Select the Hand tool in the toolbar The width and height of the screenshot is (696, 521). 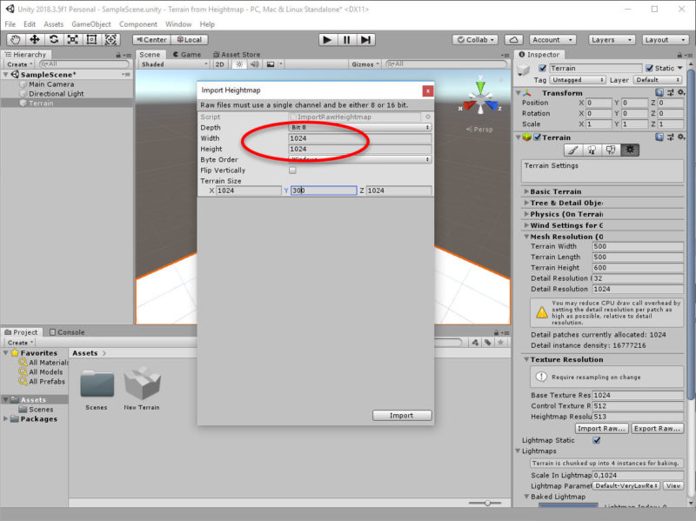pos(16,39)
